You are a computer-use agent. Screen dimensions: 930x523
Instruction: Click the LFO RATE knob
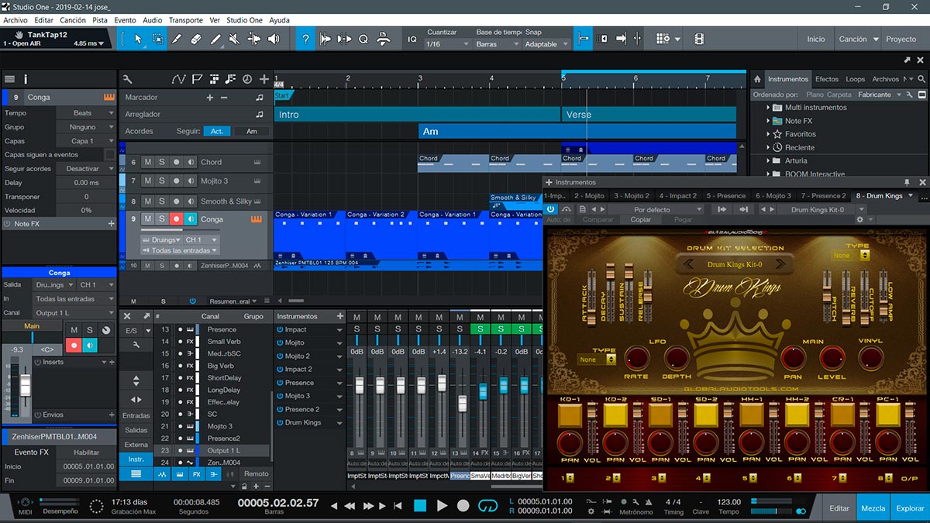click(637, 357)
